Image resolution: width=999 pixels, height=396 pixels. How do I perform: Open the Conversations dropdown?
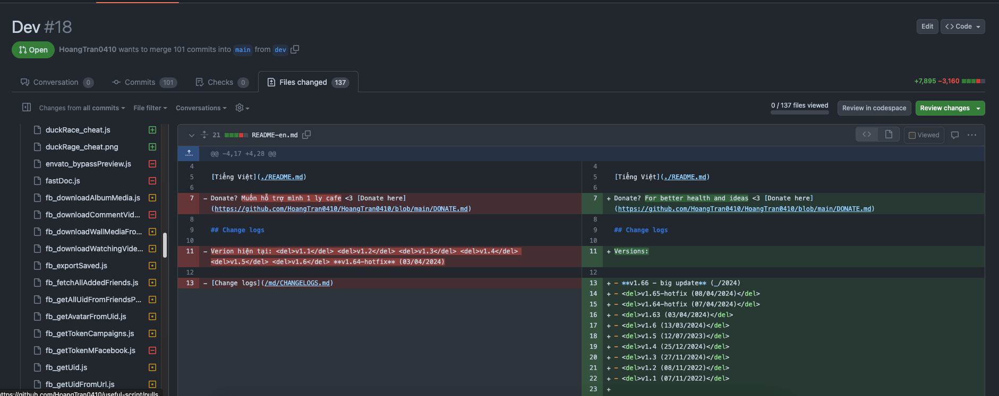(201, 108)
